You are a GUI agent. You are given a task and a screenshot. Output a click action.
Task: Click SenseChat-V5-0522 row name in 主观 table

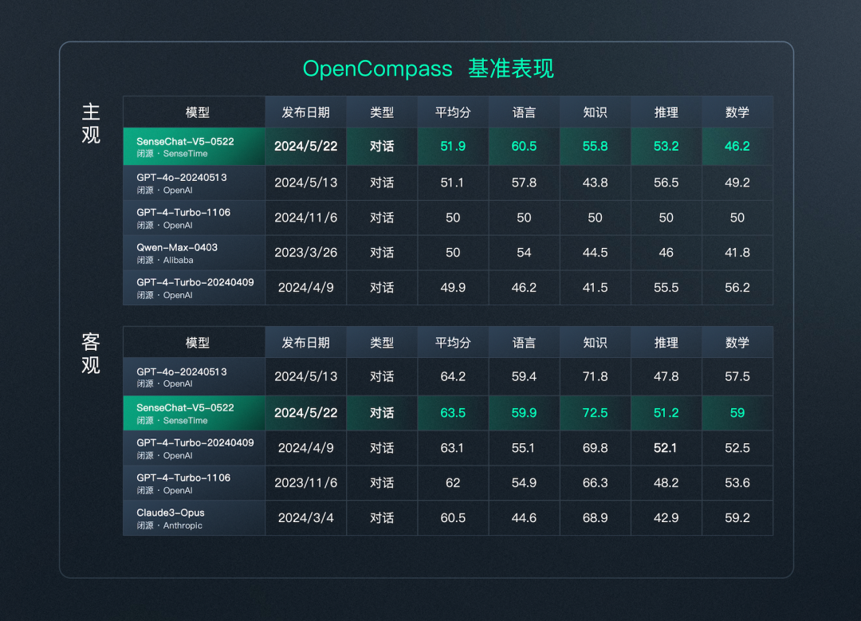(185, 142)
